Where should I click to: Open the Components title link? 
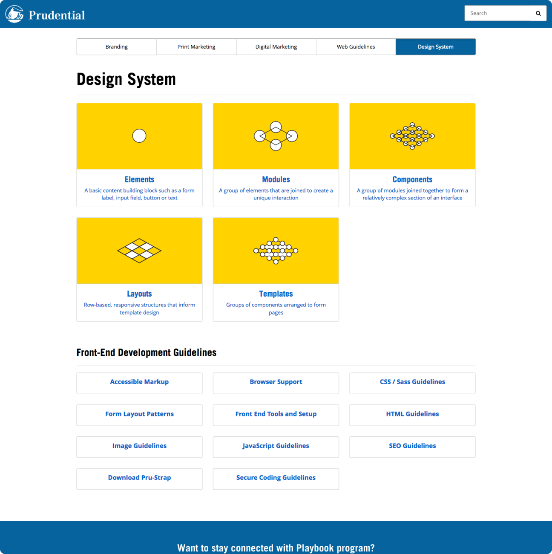pos(412,179)
